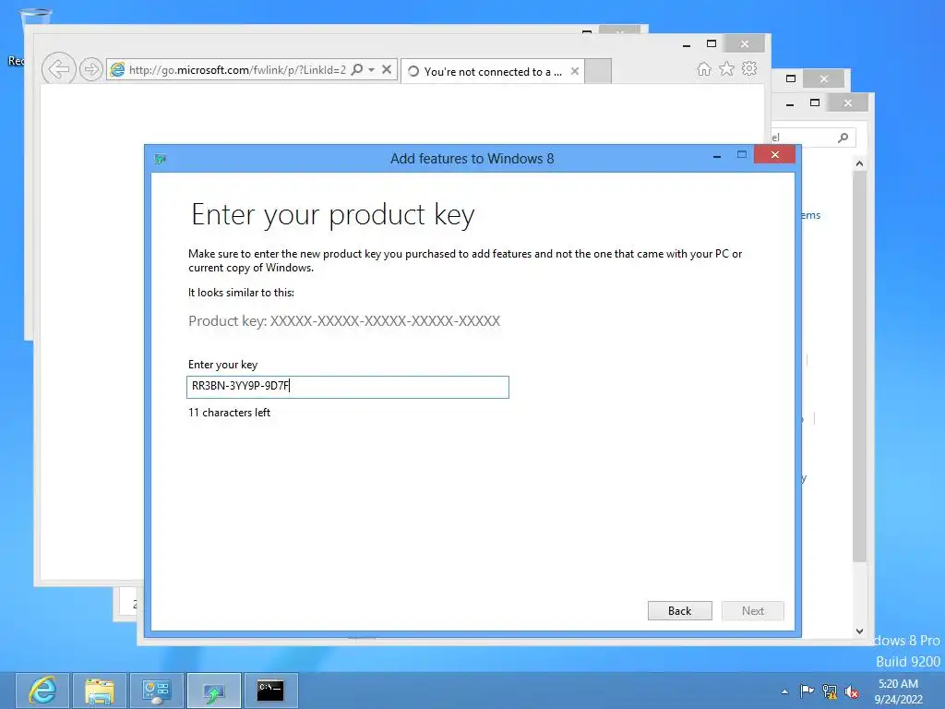Click the stop loading X in IE address bar
945x709 pixels.
(387, 69)
